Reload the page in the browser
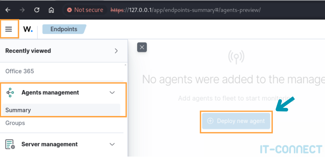This screenshot has height=162, width=325. (x=37, y=10)
